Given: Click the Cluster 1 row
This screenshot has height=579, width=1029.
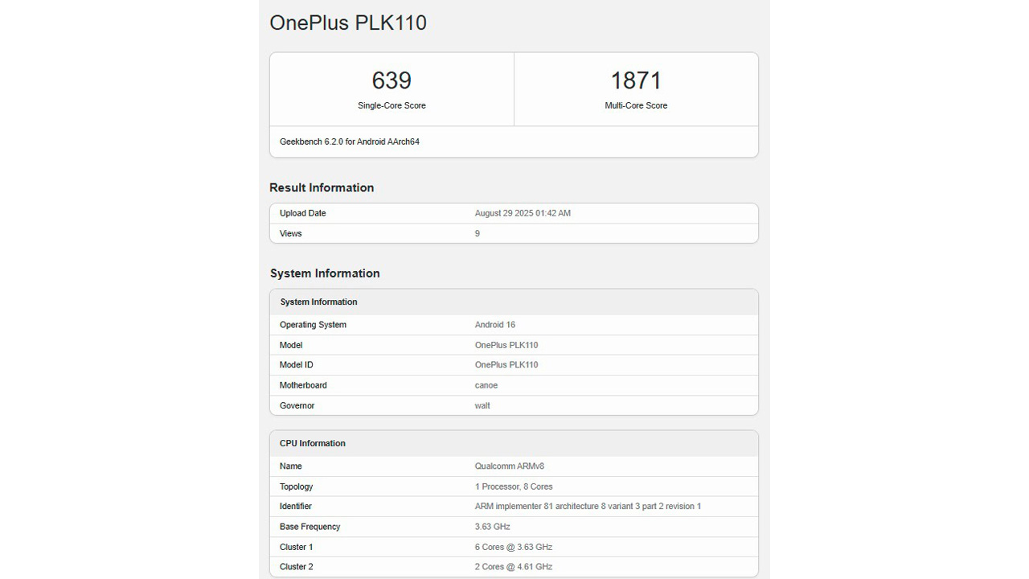Looking at the screenshot, I should point(514,547).
